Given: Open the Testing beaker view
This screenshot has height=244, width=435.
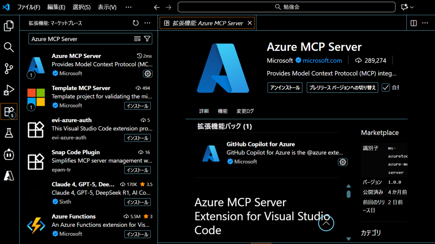Looking at the screenshot, I should [9, 133].
